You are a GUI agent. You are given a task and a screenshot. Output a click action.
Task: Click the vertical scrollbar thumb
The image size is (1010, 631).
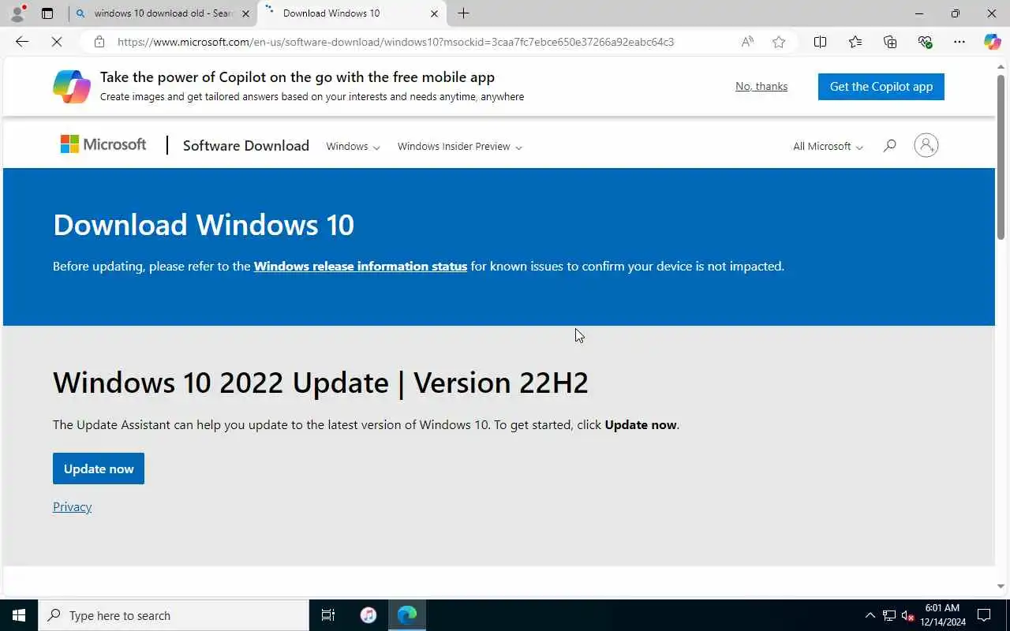point(1001,156)
